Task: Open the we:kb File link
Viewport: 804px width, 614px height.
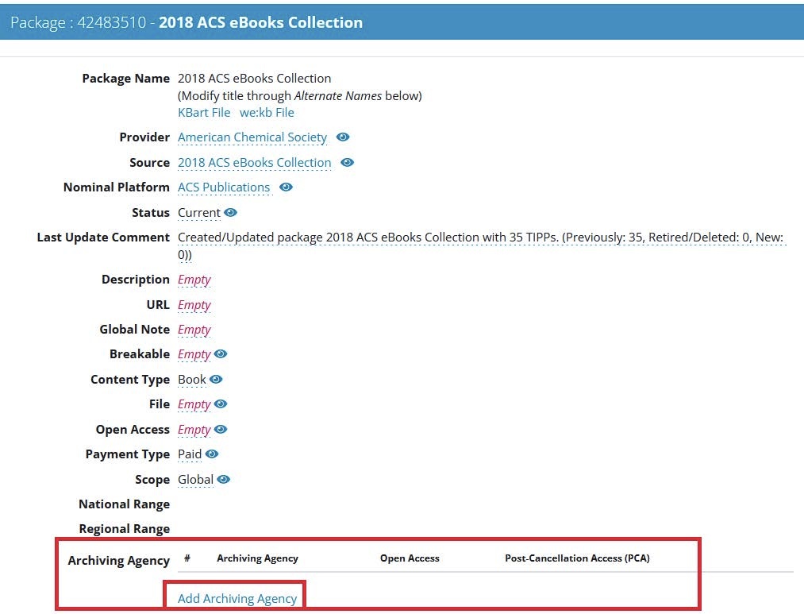Action: (x=267, y=113)
